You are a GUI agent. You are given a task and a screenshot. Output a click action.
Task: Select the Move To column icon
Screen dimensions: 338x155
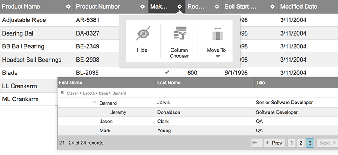218,34
